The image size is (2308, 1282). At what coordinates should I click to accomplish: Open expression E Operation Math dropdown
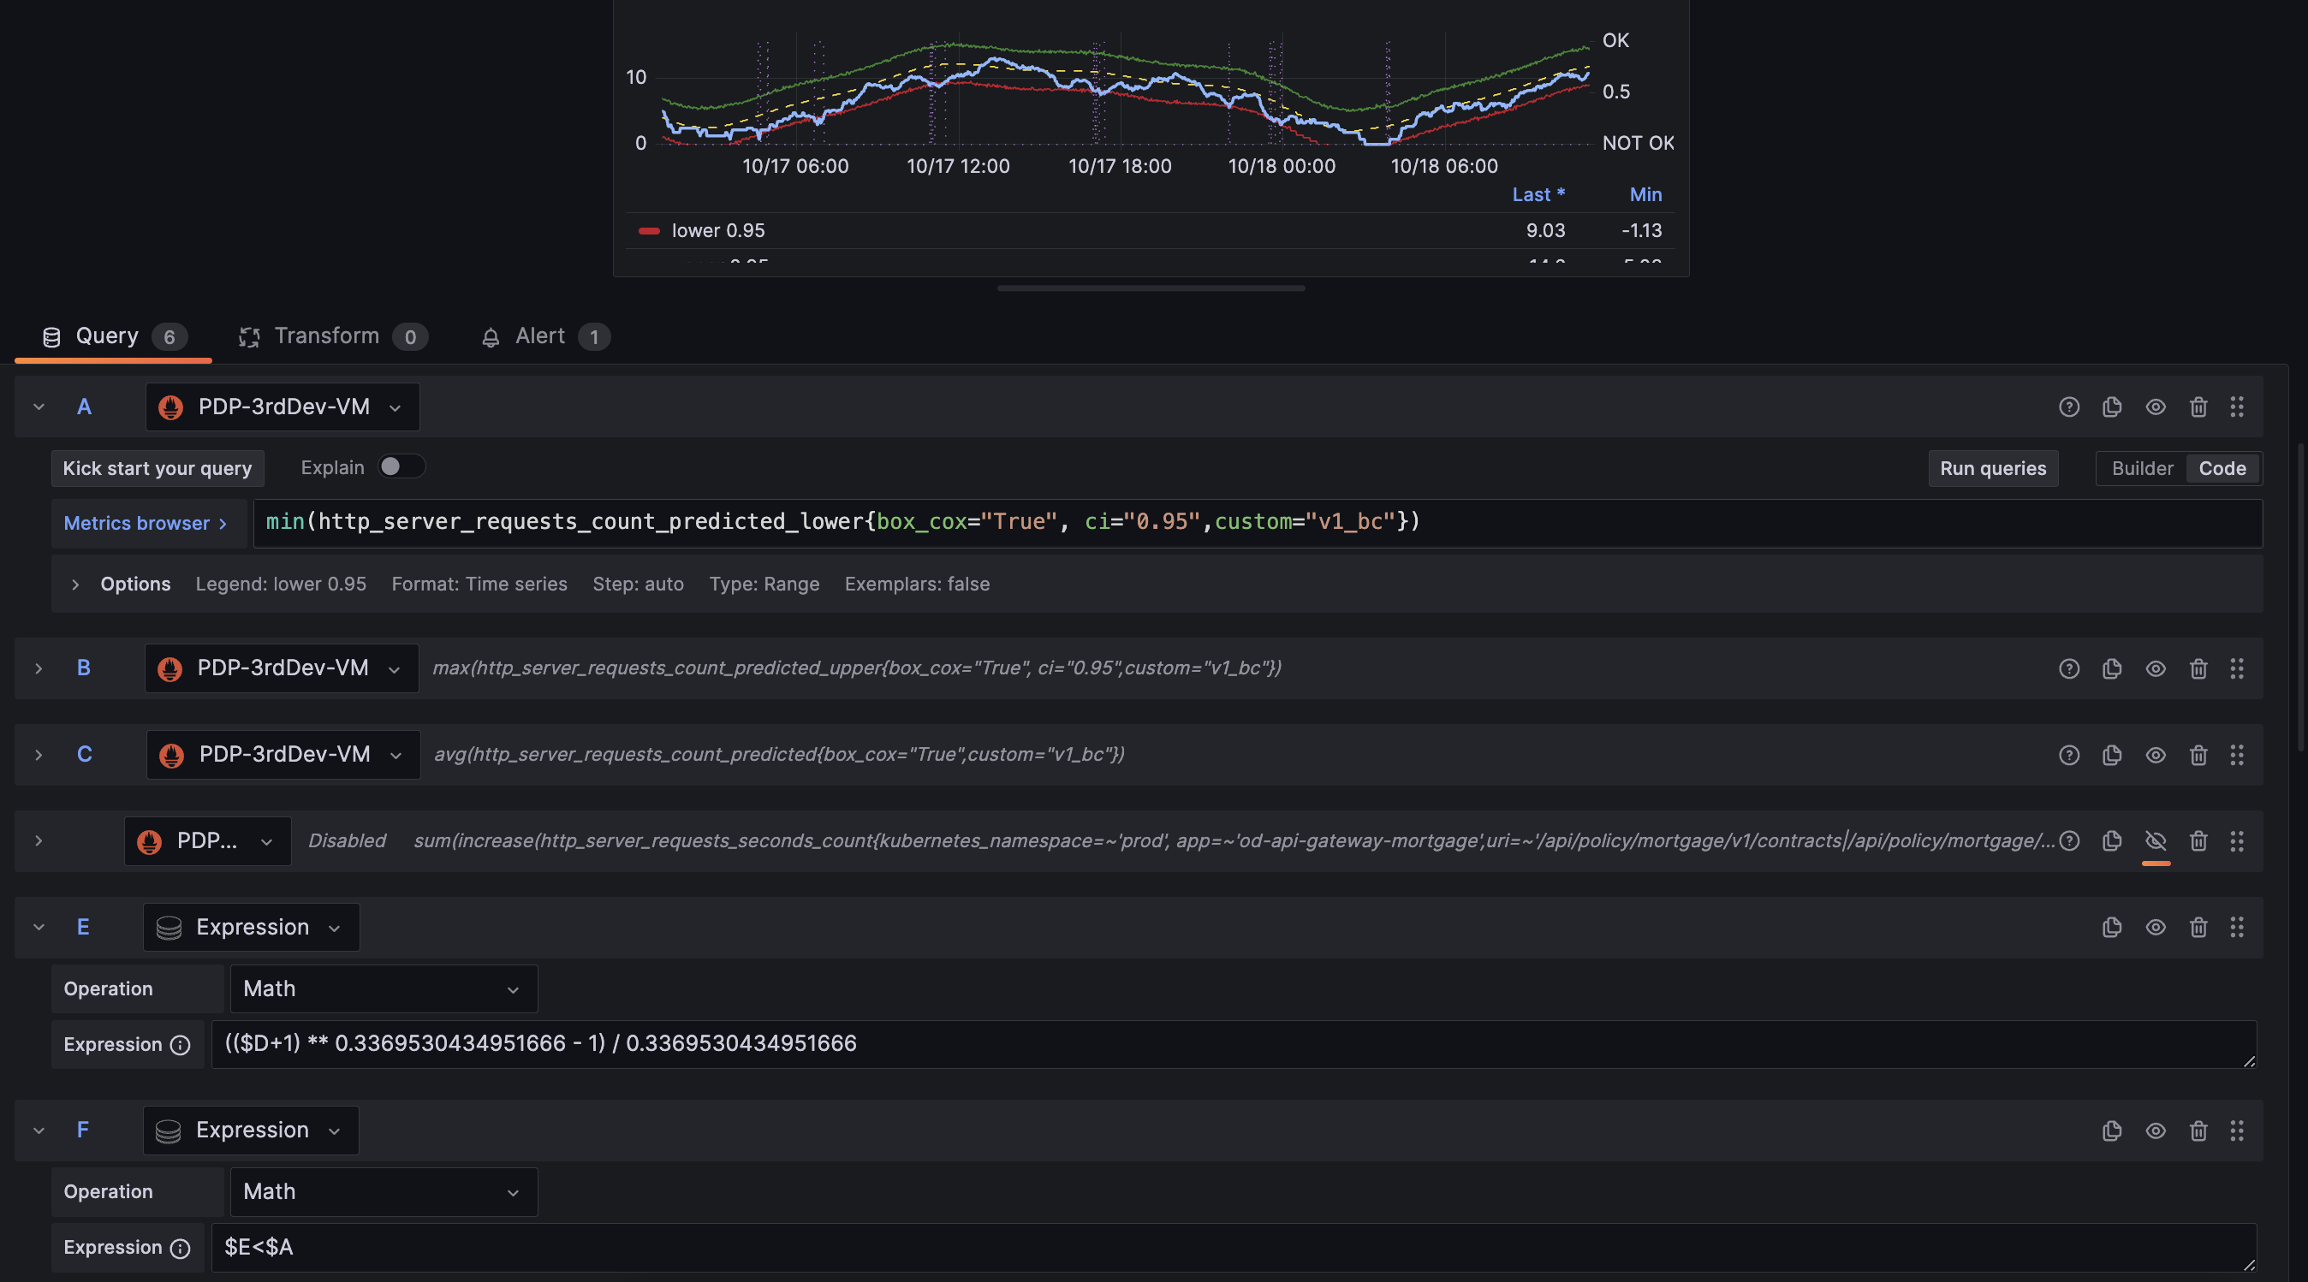pyautogui.click(x=384, y=989)
